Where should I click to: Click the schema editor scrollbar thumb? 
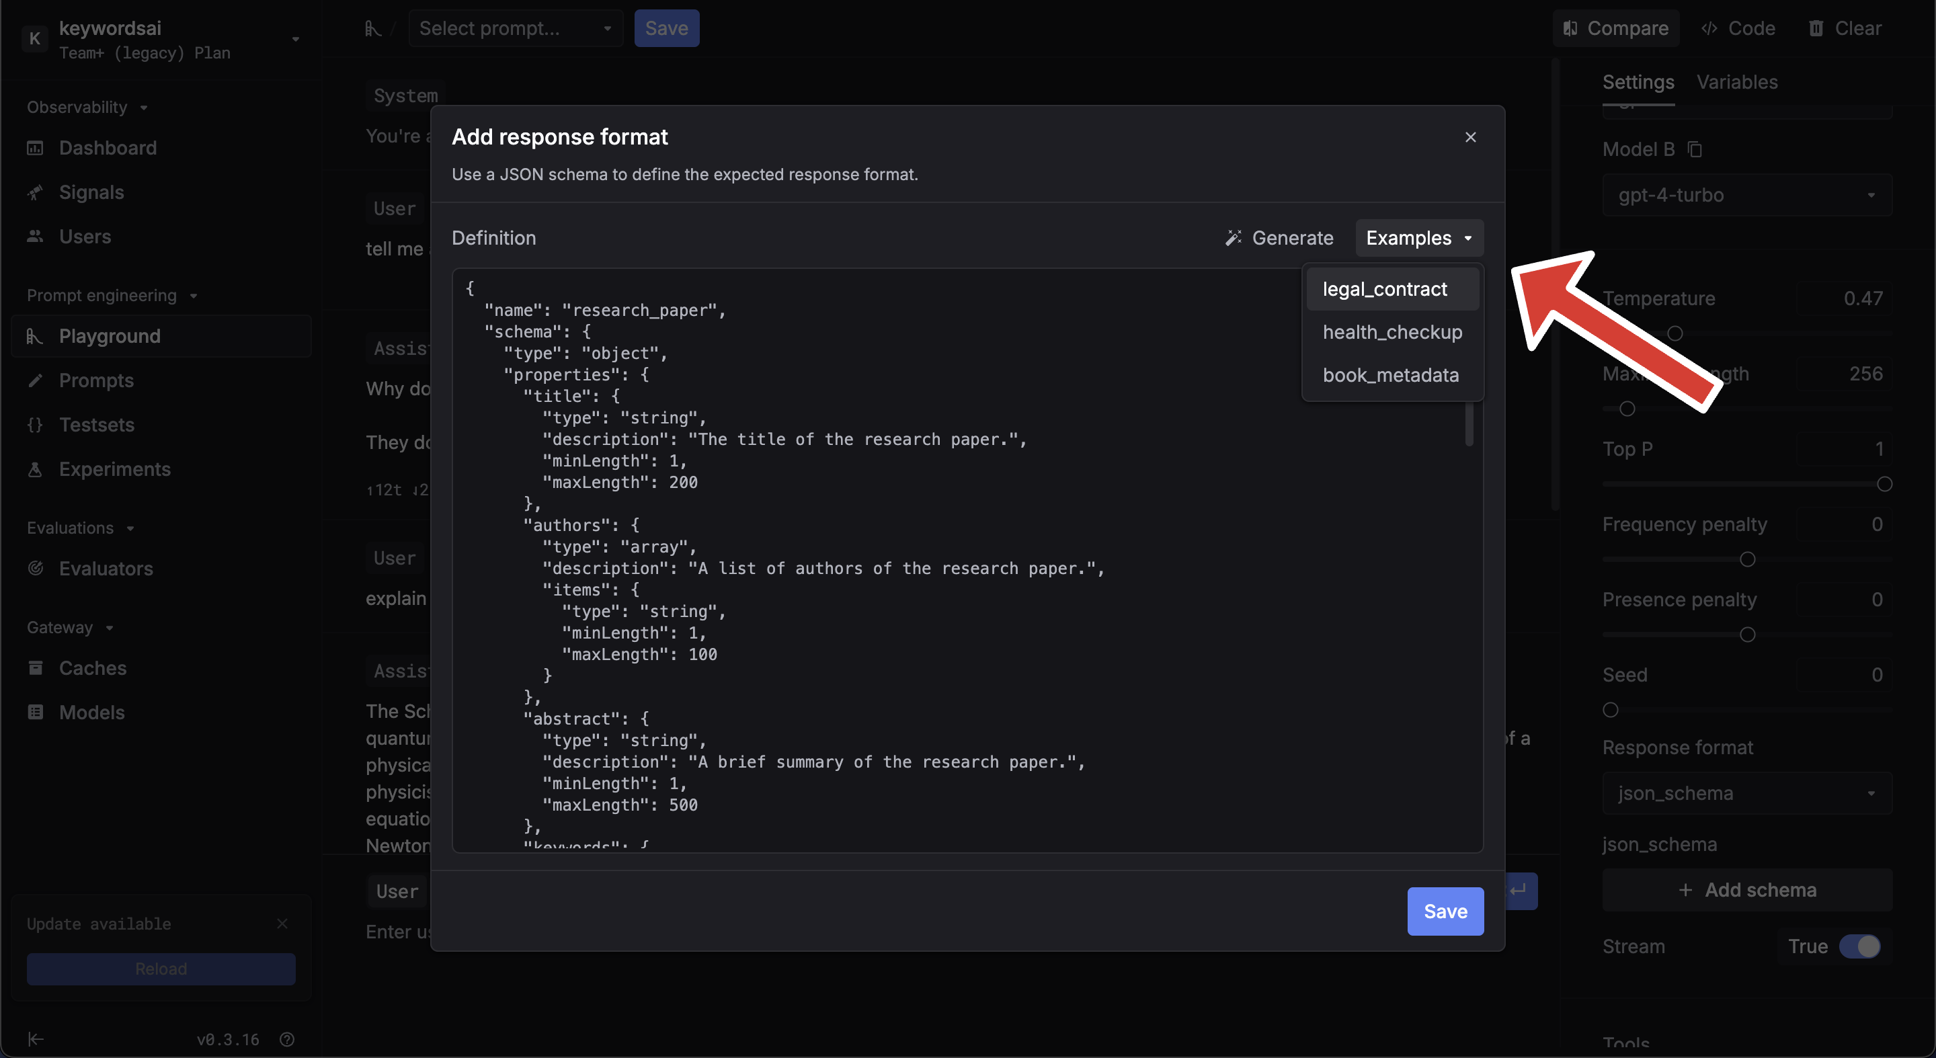[x=1469, y=425]
